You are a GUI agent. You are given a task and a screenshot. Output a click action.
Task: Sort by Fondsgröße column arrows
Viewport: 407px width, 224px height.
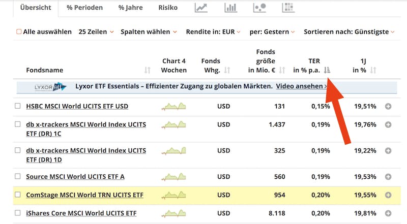[x=282, y=70]
